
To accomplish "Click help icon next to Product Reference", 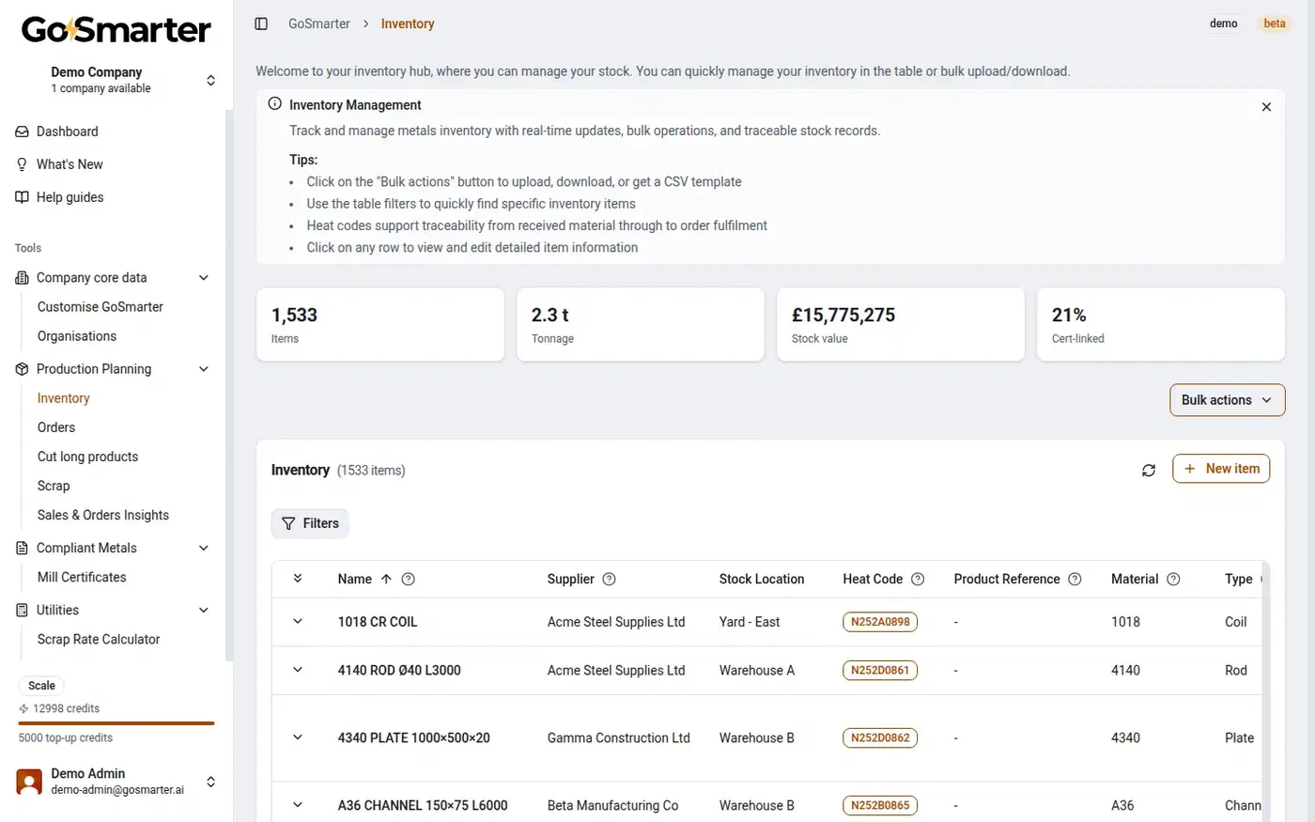I will tap(1075, 580).
